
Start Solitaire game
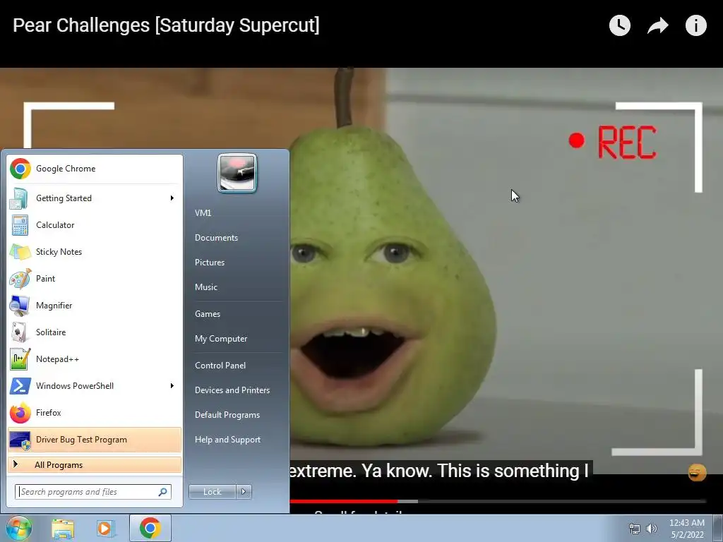[95, 332]
